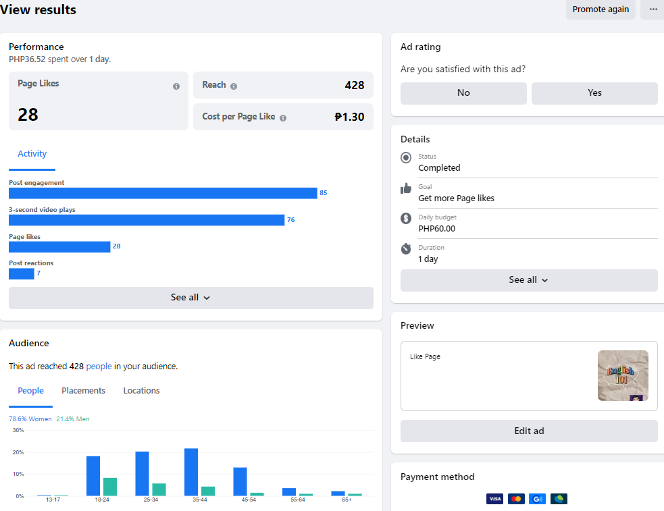Expand See all under Activity
The width and height of the screenshot is (664, 511).
(191, 298)
